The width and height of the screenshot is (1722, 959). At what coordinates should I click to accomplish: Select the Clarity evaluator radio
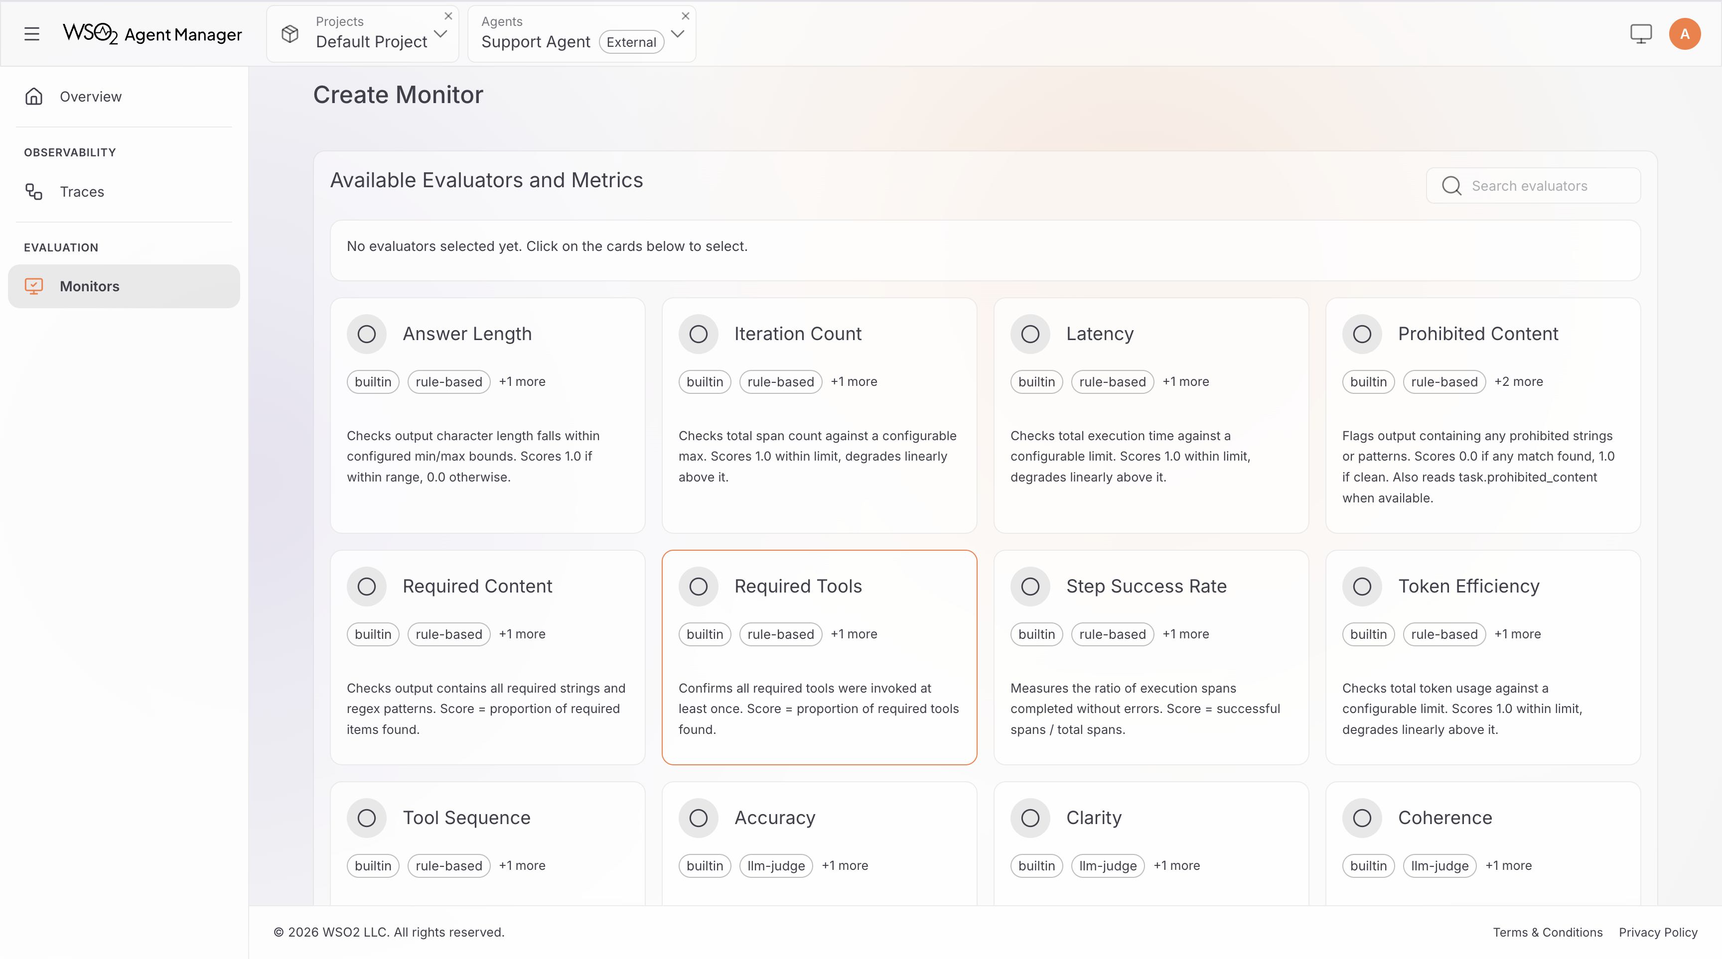point(1030,818)
